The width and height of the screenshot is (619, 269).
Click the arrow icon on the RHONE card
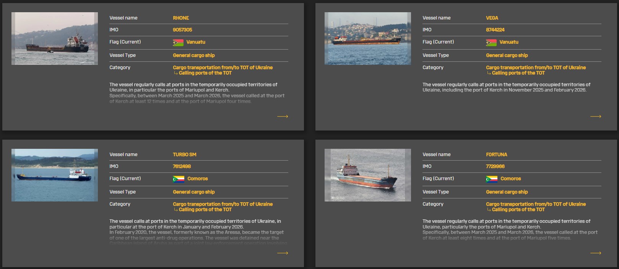pyautogui.click(x=283, y=116)
